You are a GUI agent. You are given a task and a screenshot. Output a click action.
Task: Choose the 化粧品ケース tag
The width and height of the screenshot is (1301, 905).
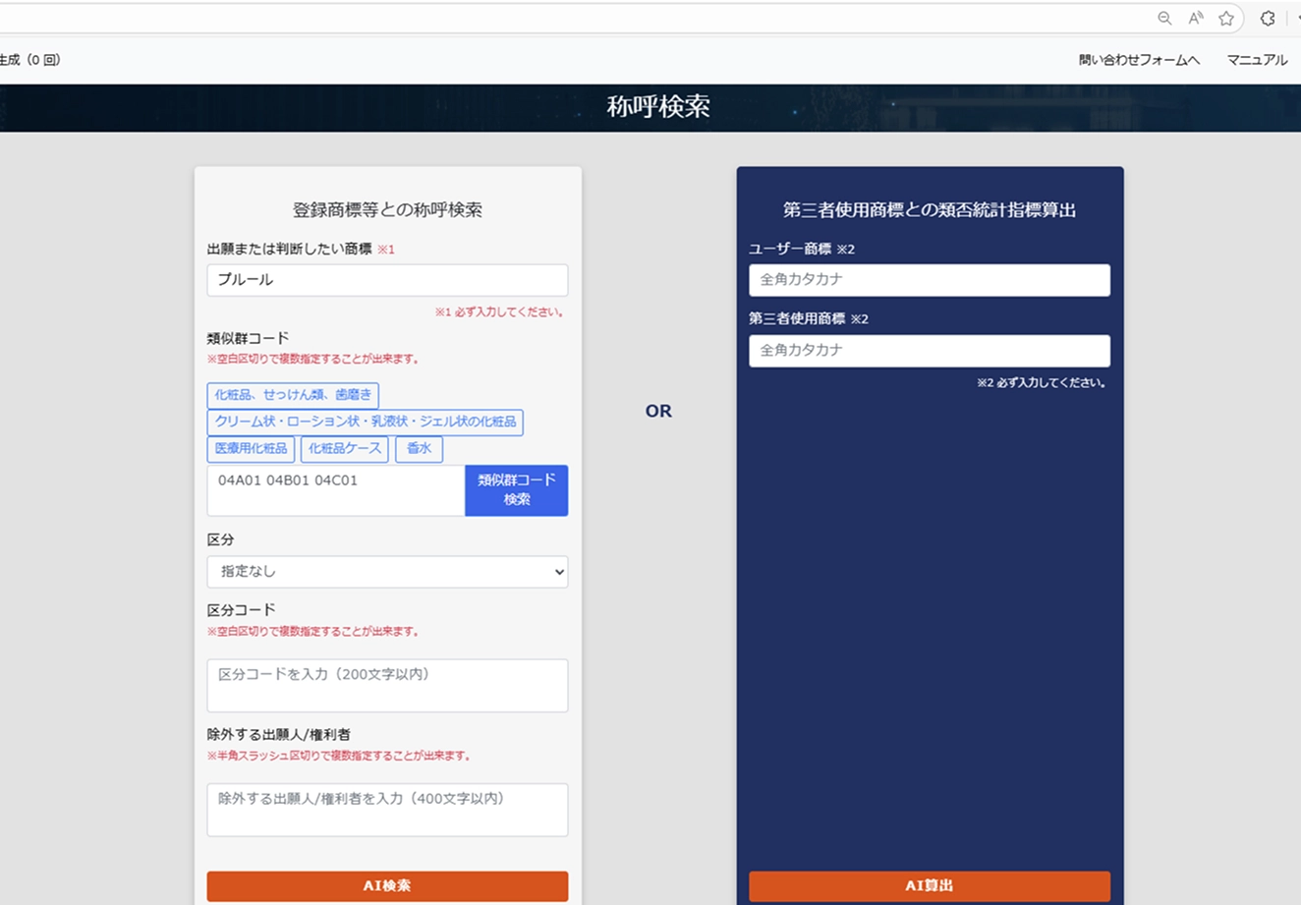(344, 449)
